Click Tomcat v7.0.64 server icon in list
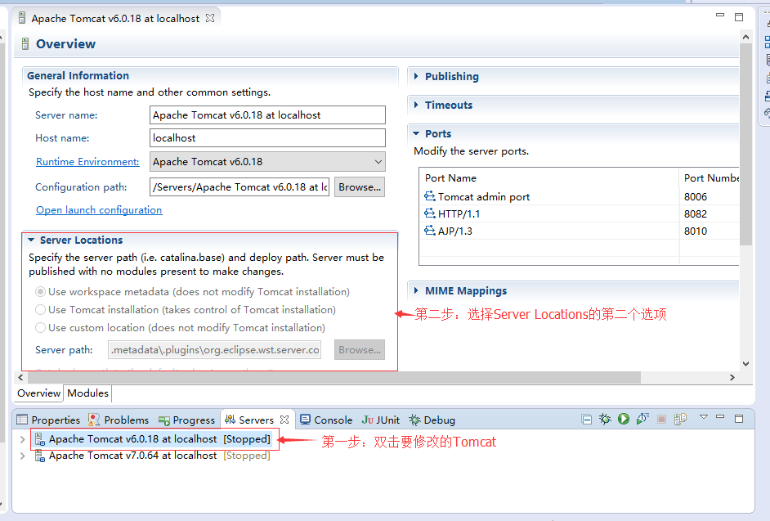Image resolution: width=770 pixels, height=521 pixels. (x=40, y=456)
